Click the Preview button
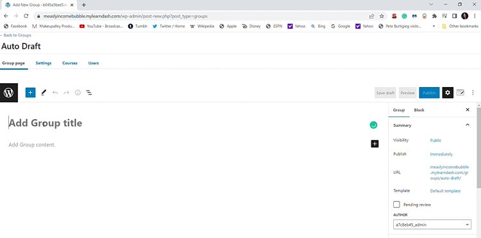This screenshot has width=481, height=238. (x=407, y=93)
